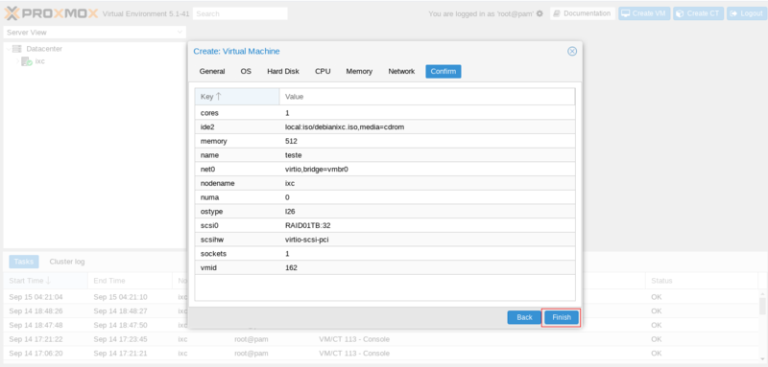The image size is (768, 367).
Task: Collapse the Datacenter tree node
Action: 9,49
